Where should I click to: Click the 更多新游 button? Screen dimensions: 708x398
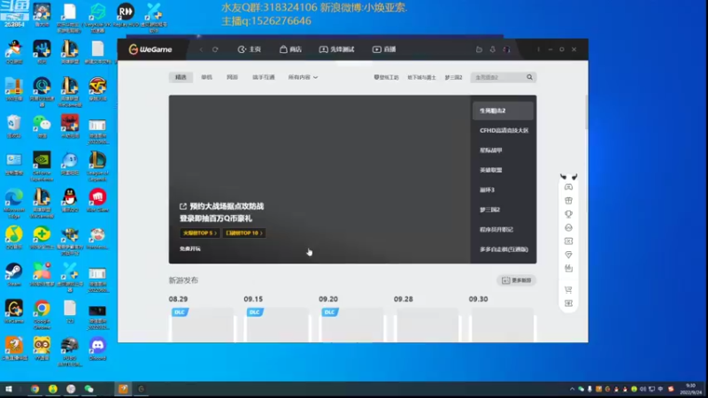(x=517, y=280)
